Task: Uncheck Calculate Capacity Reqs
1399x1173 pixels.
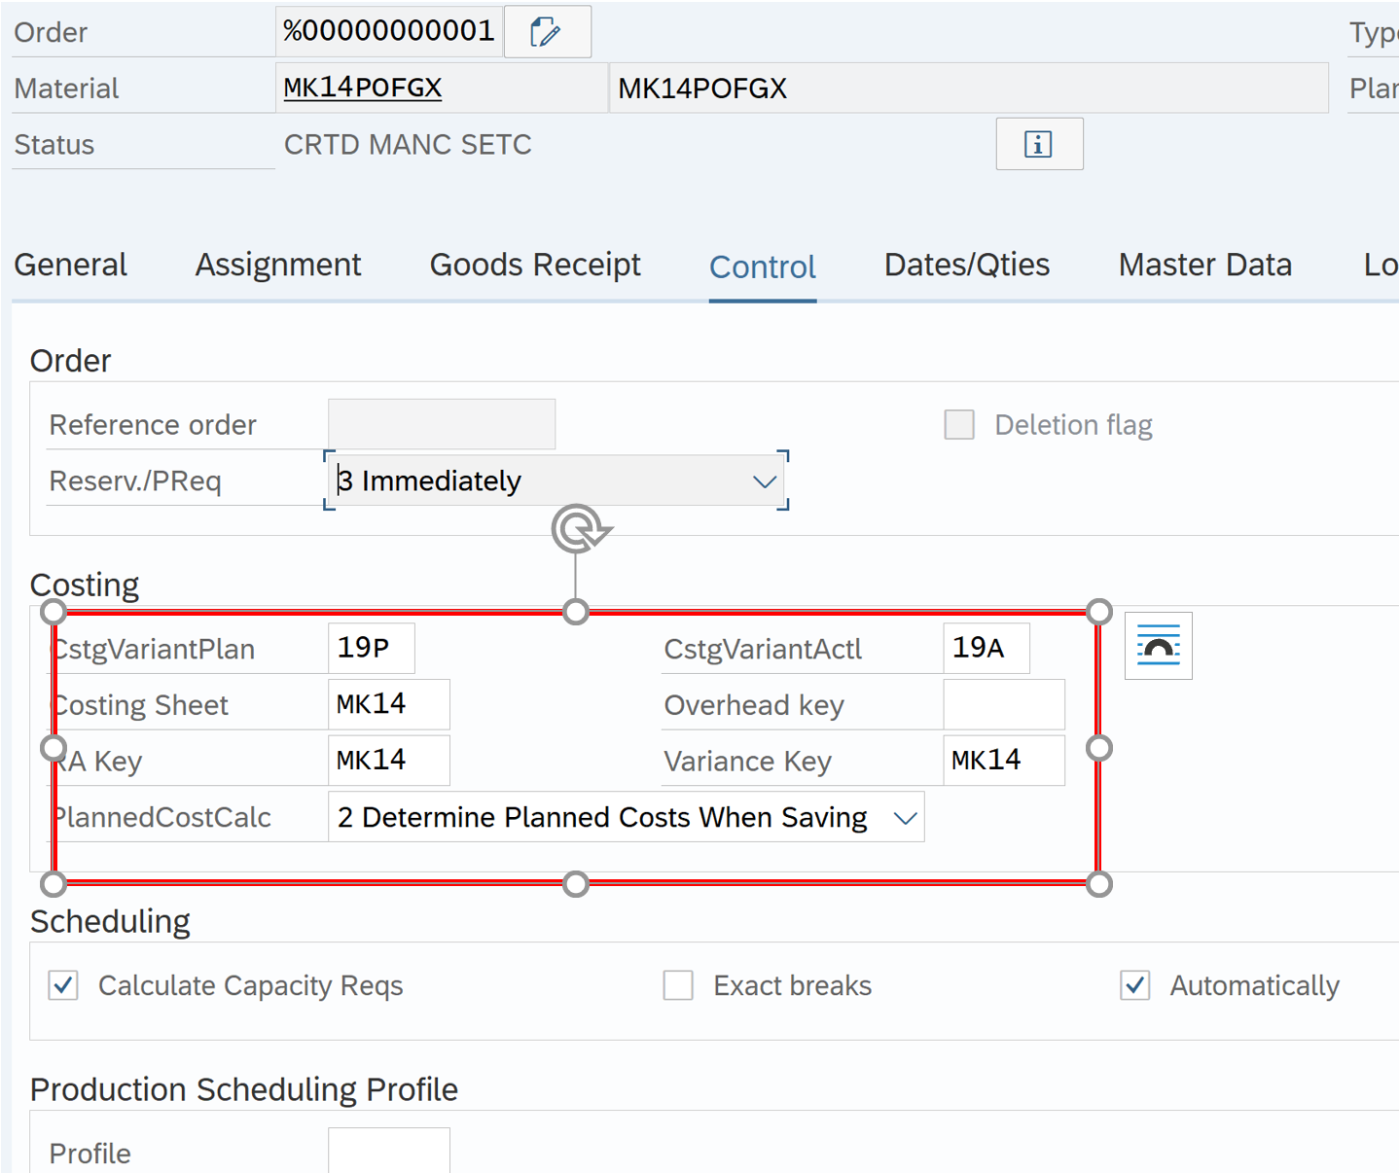Action: point(64,985)
